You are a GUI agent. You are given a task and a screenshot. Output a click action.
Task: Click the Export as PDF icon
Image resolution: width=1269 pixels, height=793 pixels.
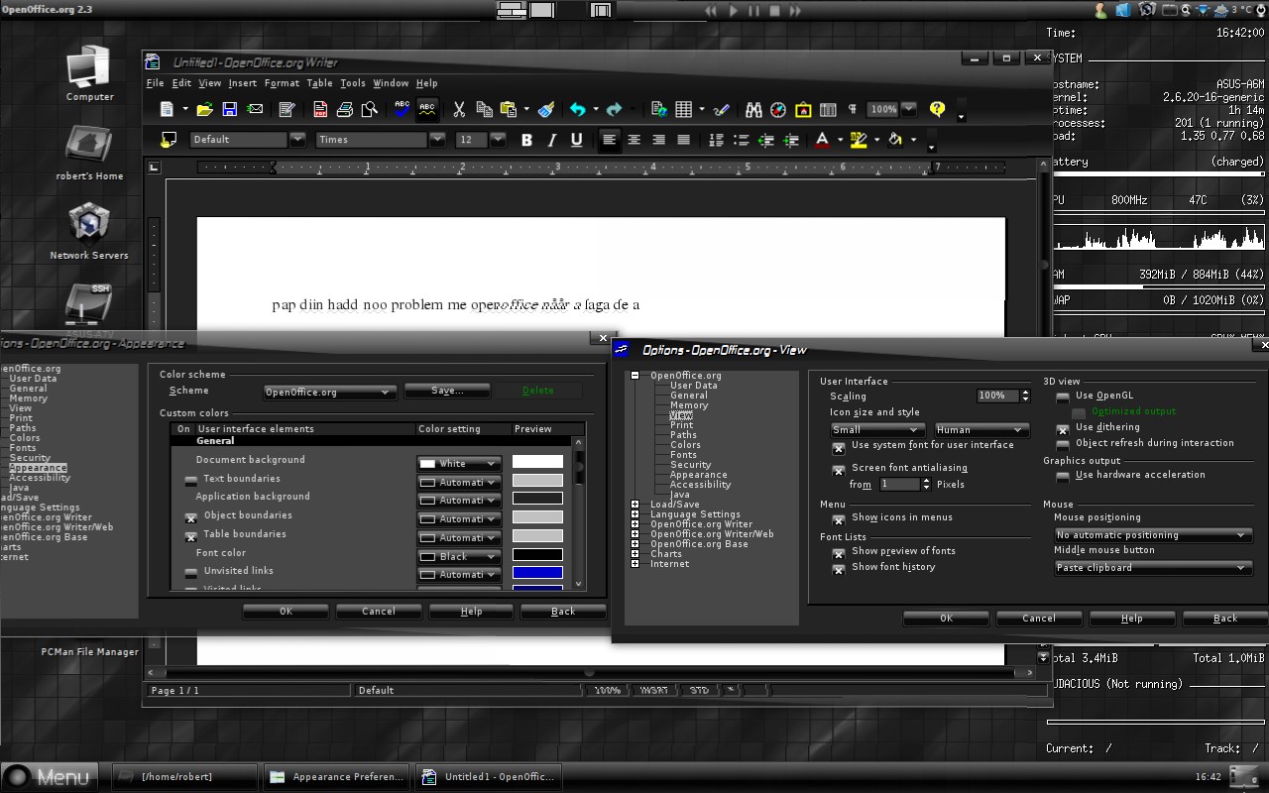tap(320, 109)
